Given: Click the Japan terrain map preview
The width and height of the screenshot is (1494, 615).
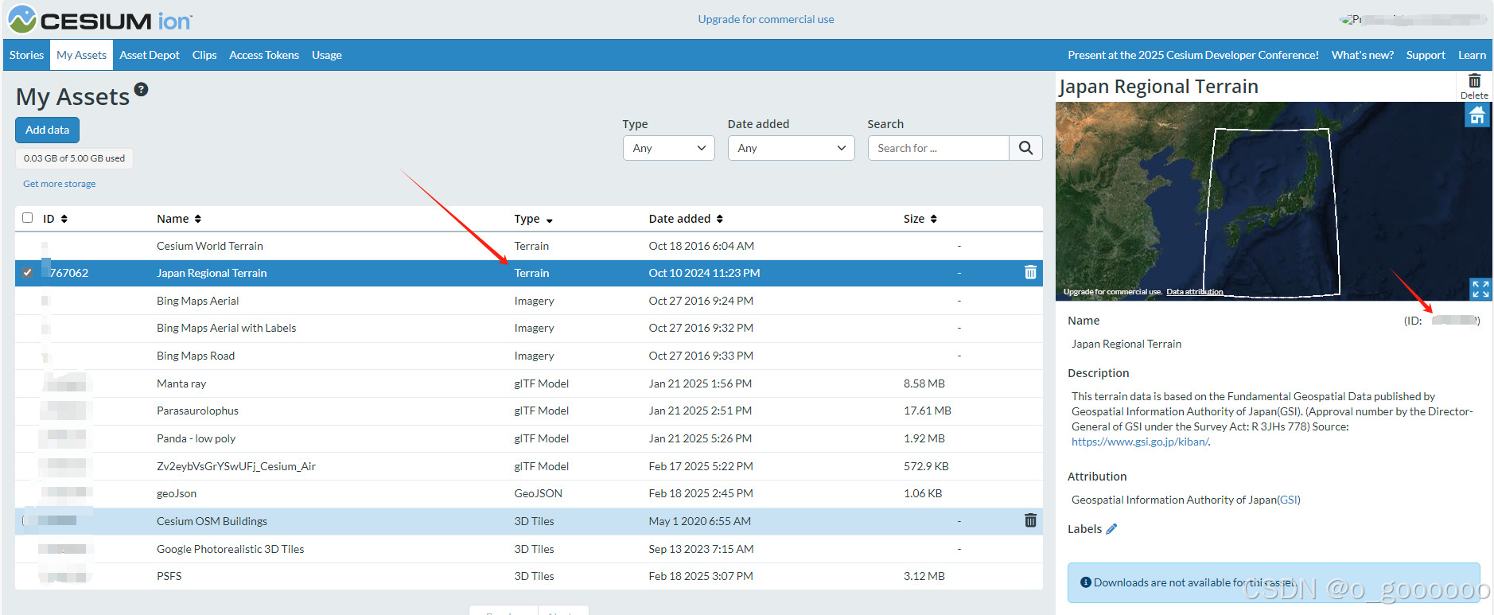Looking at the screenshot, I should tap(1274, 201).
